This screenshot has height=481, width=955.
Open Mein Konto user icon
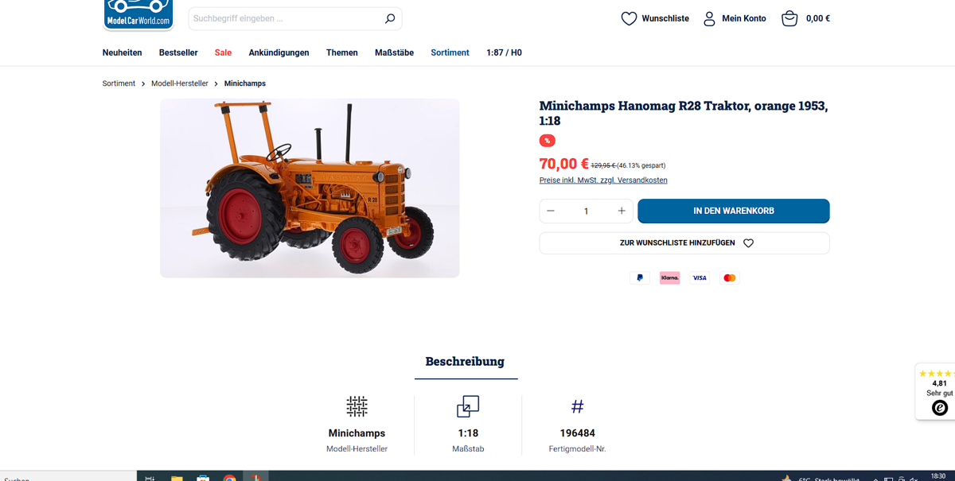[709, 18]
